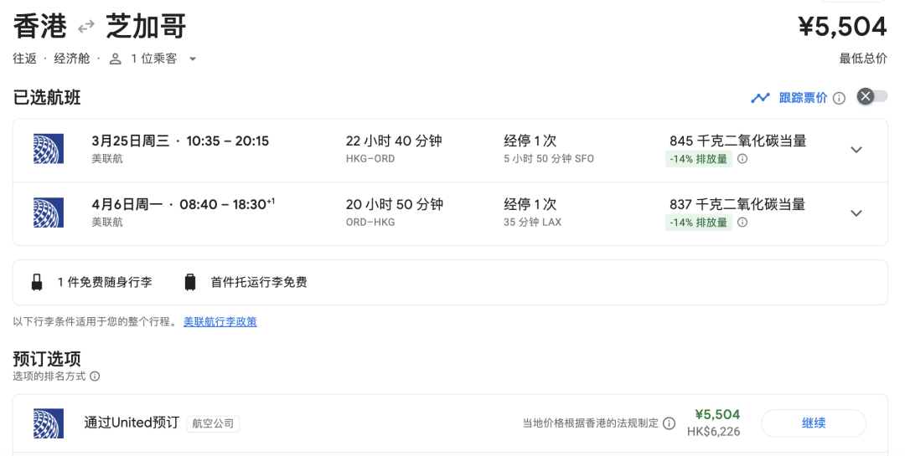Click United logo on outbound HKG–ORD flight
Viewport: 905px width, 456px height.
click(48, 149)
